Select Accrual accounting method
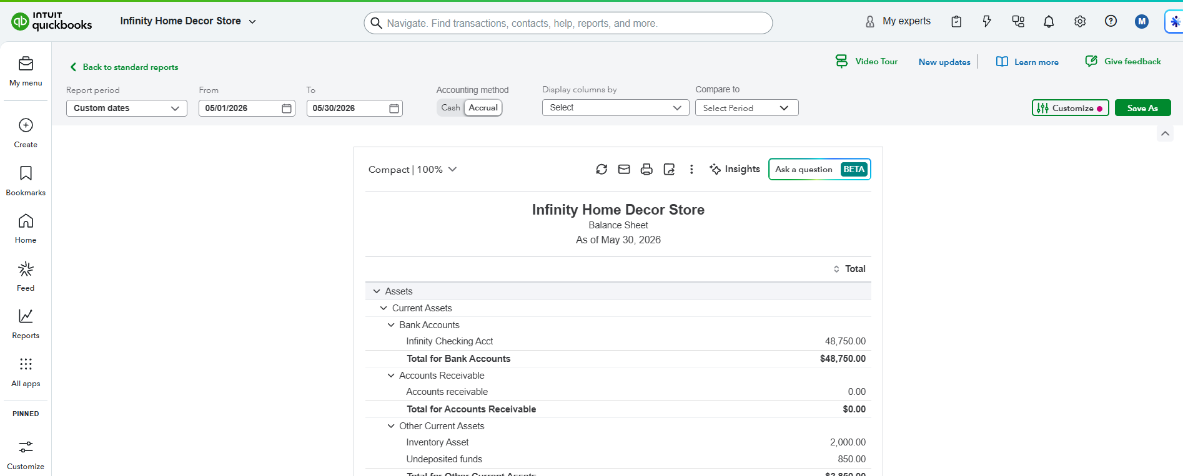 (483, 108)
